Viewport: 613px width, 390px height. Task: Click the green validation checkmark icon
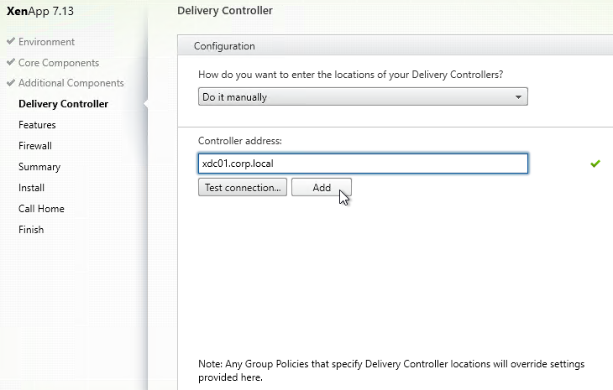(x=595, y=164)
